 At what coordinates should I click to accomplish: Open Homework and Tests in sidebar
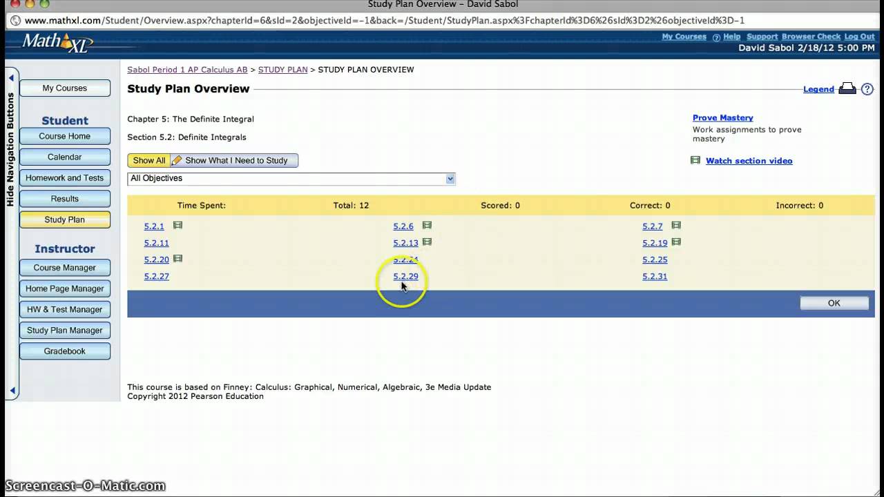[64, 178]
